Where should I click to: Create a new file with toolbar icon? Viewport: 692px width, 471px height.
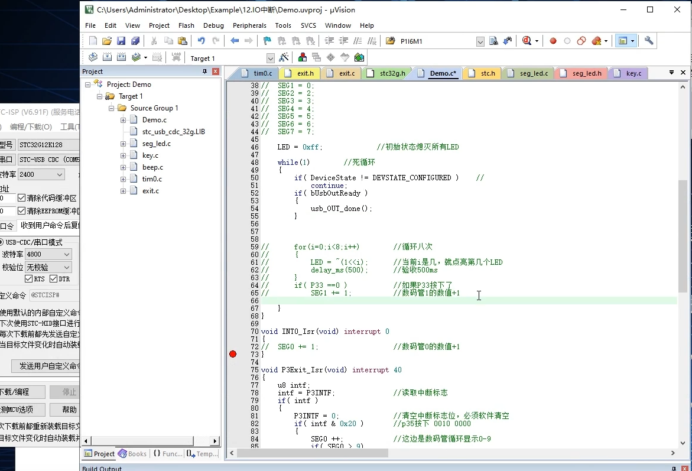click(93, 41)
